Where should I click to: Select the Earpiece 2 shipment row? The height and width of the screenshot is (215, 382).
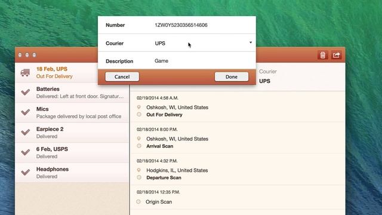pyautogui.click(x=72, y=133)
